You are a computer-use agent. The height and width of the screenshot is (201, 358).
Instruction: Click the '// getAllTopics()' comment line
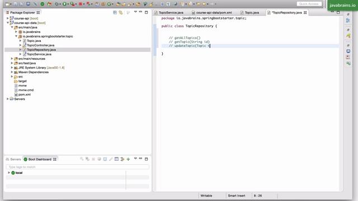185,38
